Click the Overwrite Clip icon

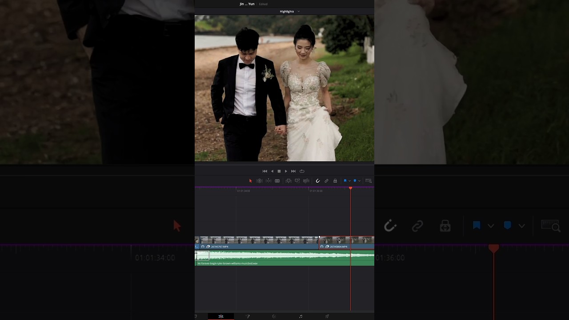(297, 181)
